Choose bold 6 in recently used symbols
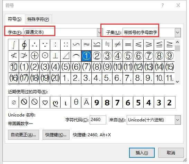The width and height of the screenshot is (189, 164). pyautogui.click(x=128, y=102)
